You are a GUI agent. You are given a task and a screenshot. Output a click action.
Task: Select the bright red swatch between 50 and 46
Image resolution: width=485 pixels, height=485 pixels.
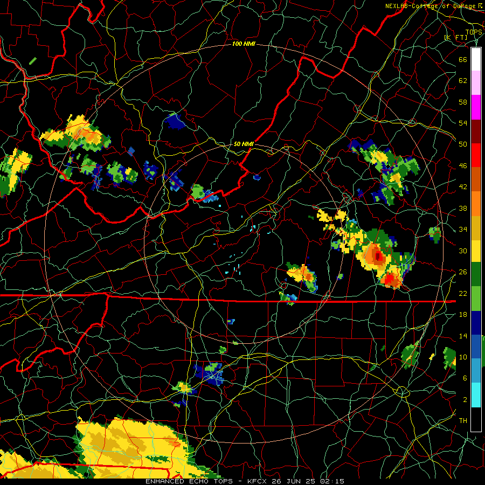[x=476, y=155]
